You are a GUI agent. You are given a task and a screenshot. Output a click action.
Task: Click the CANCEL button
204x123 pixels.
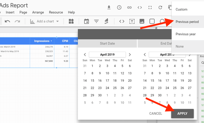tap(156, 113)
